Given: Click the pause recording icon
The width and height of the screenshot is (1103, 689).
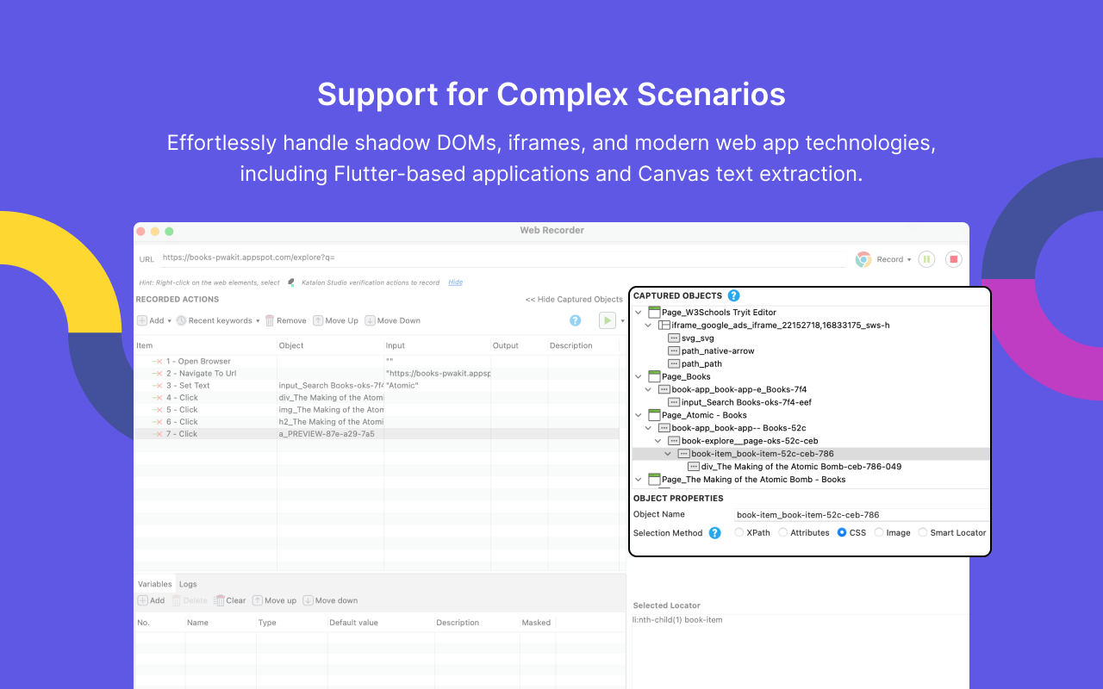Looking at the screenshot, I should pos(926,259).
